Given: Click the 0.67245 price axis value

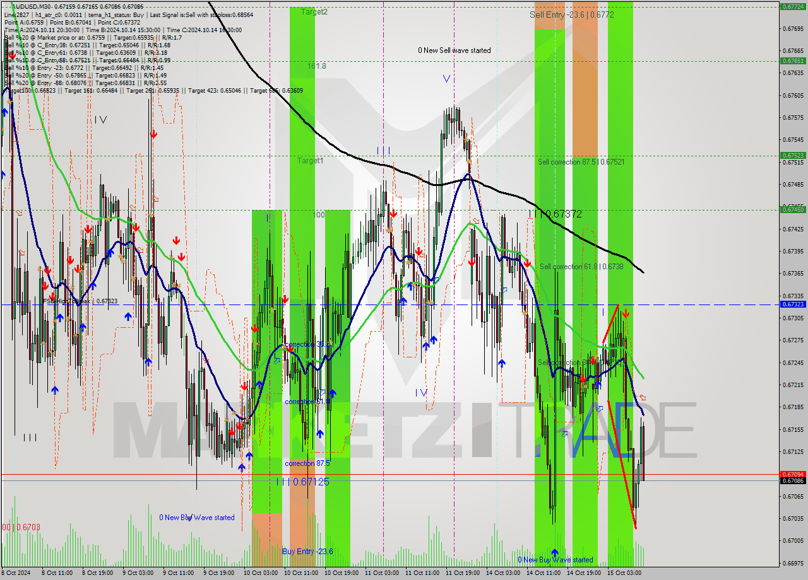Looking at the screenshot, I should pyautogui.click(x=792, y=362).
